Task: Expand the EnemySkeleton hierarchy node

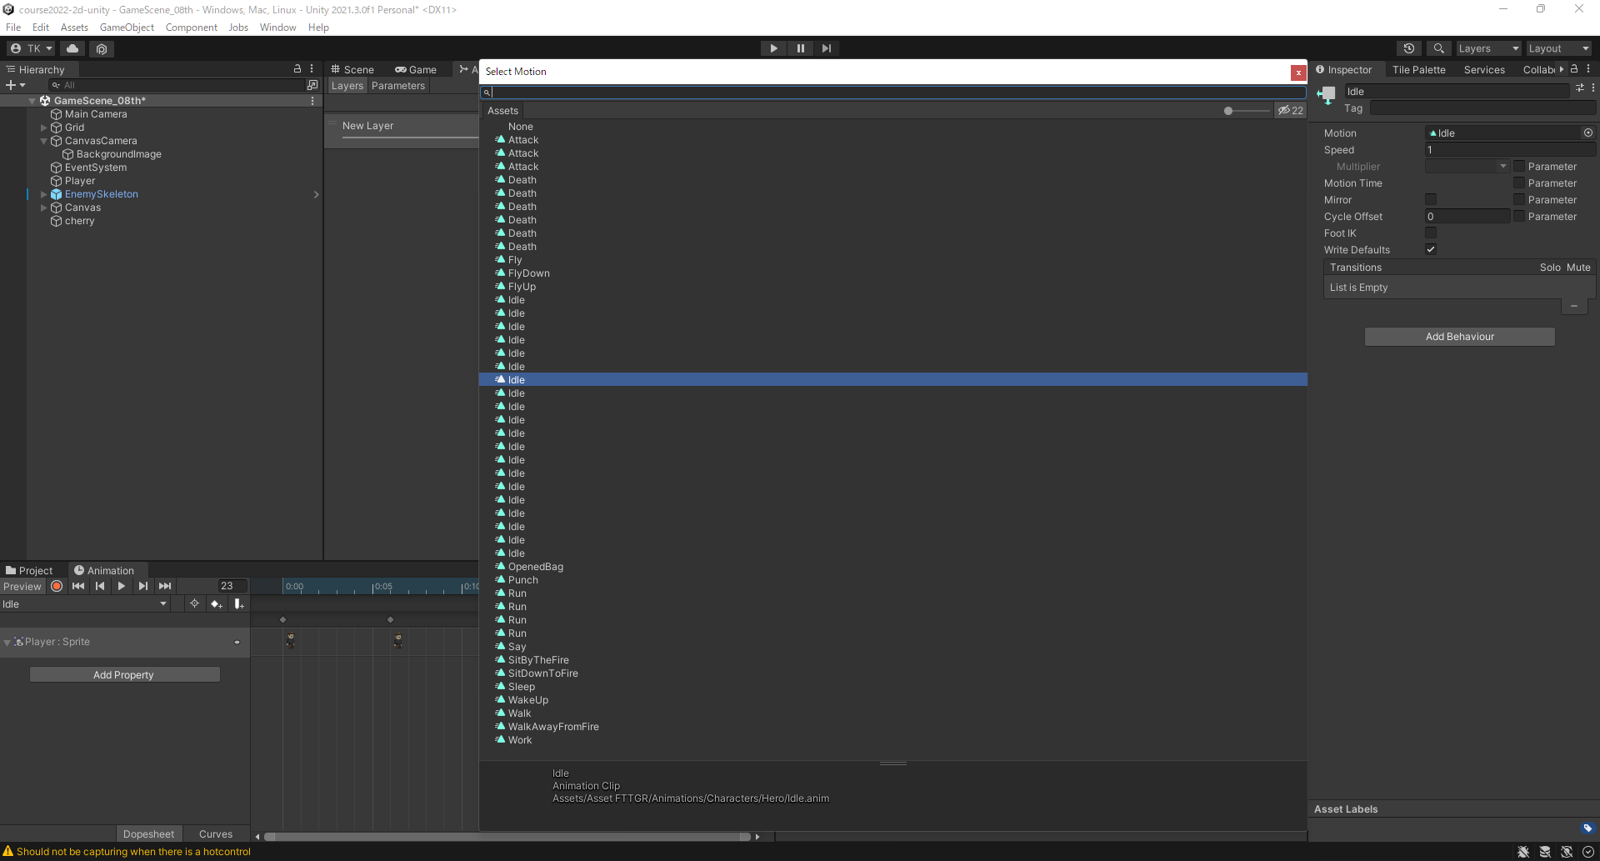Action: click(44, 194)
